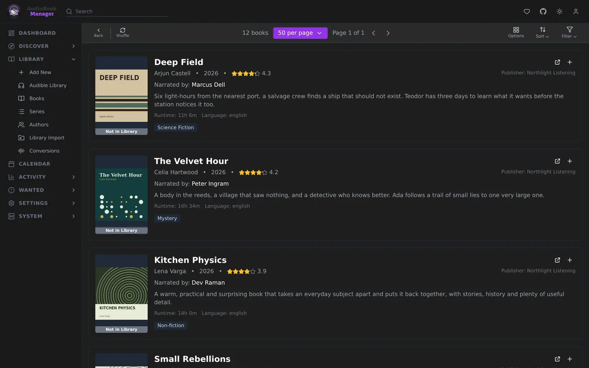Toggle the light/dark theme sun icon
This screenshot has height=368, width=589.
point(560,11)
